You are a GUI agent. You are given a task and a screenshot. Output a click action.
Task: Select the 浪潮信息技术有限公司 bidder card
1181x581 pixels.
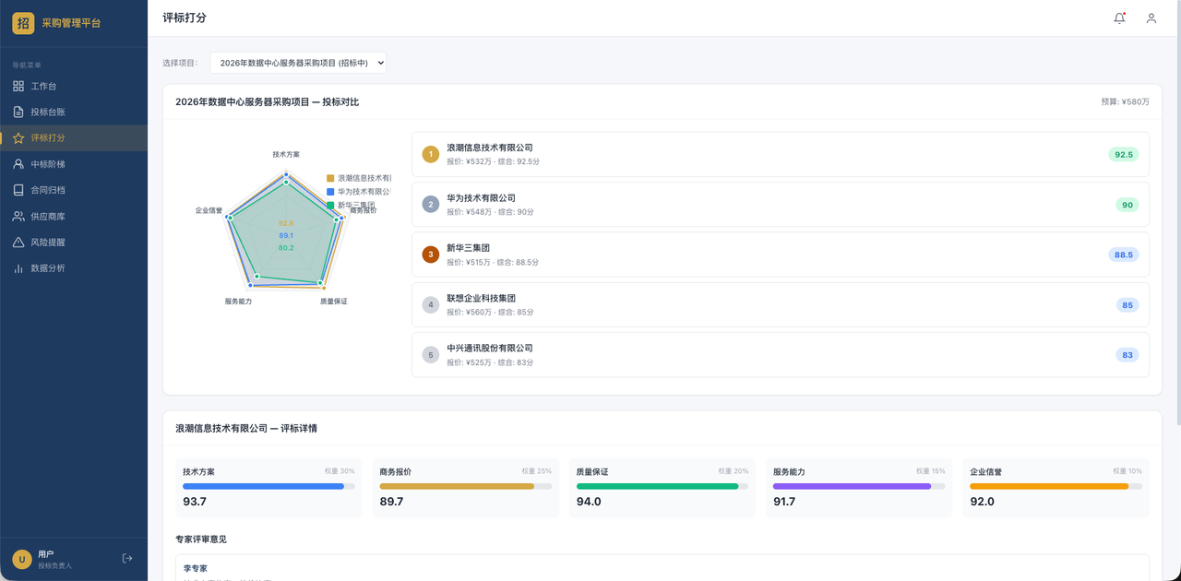pos(781,154)
